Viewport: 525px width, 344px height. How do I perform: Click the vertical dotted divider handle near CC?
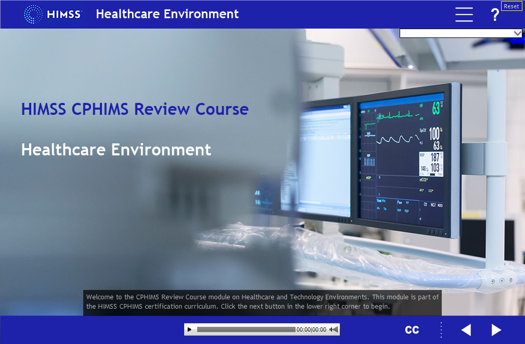pos(441,330)
